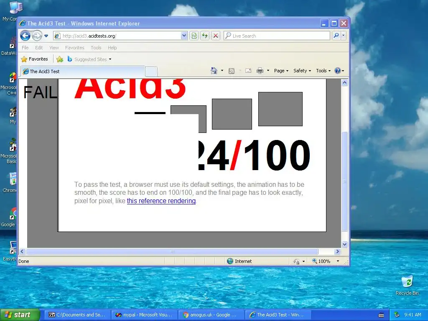Click the 24/100 score text

[x=255, y=155]
